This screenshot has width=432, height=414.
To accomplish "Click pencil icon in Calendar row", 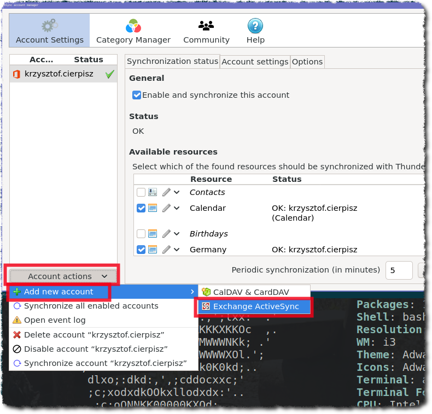I will 166,208.
